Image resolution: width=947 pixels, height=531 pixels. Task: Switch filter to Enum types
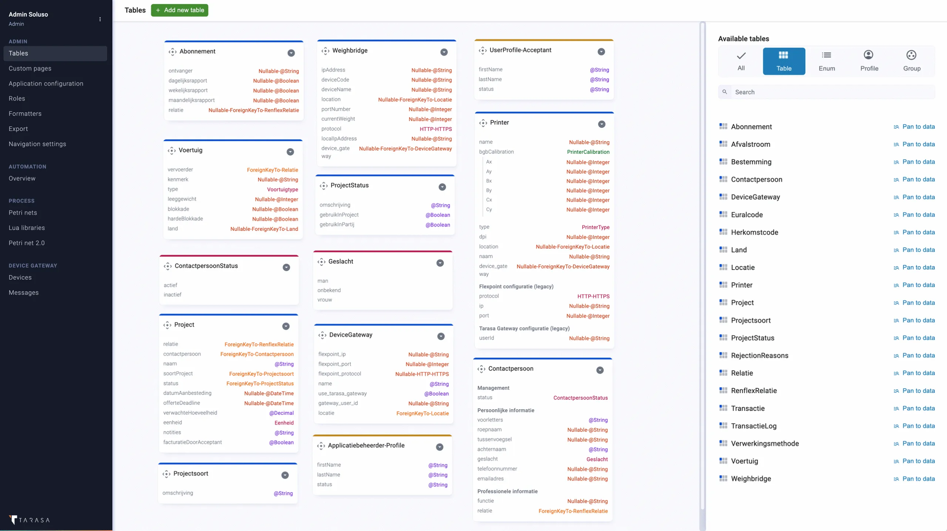pos(826,61)
